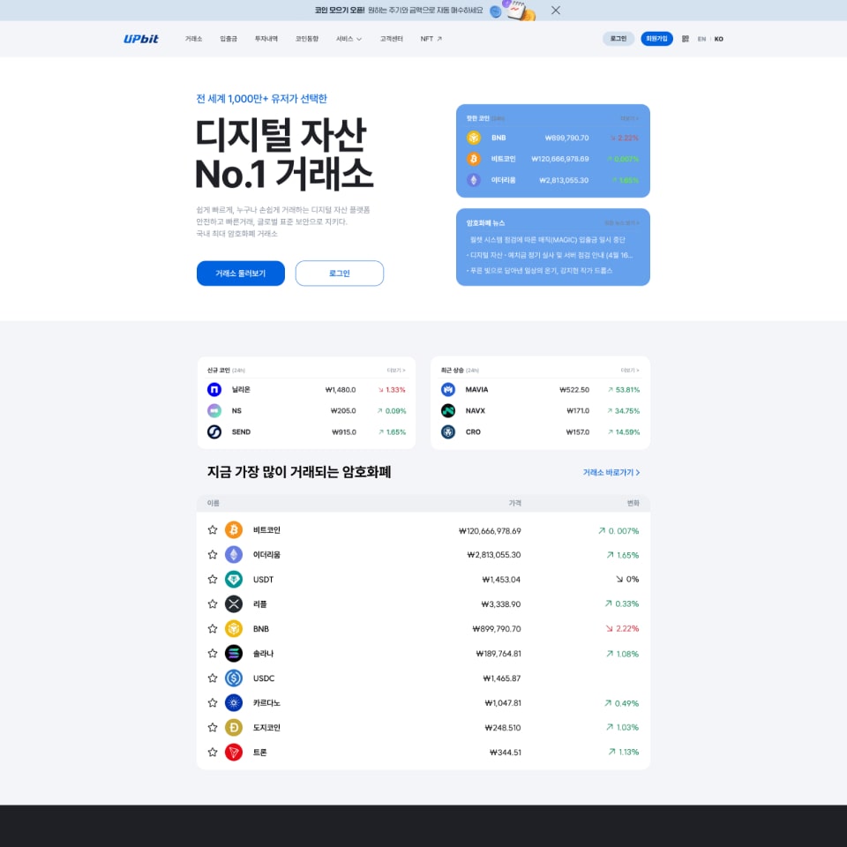Image resolution: width=847 pixels, height=847 pixels.
Task: Toggle favorite star for 도지코인
Action: (x=213, y=728)
